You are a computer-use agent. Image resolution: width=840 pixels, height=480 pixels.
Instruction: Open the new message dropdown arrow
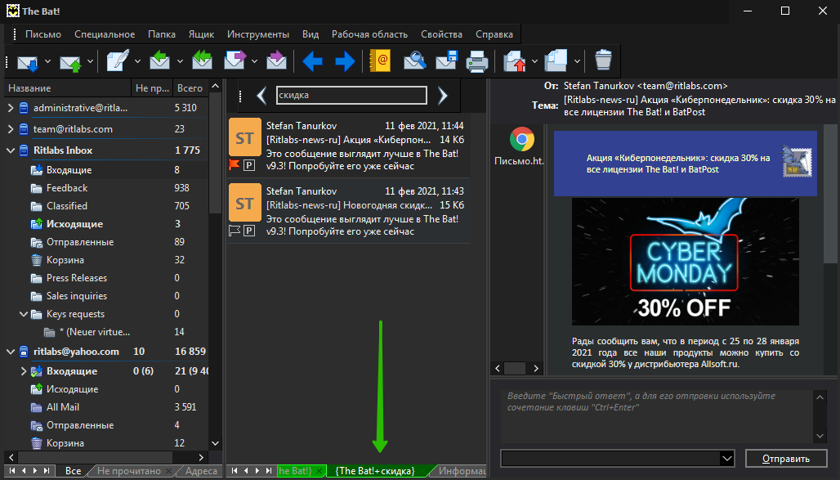(137, 61)
